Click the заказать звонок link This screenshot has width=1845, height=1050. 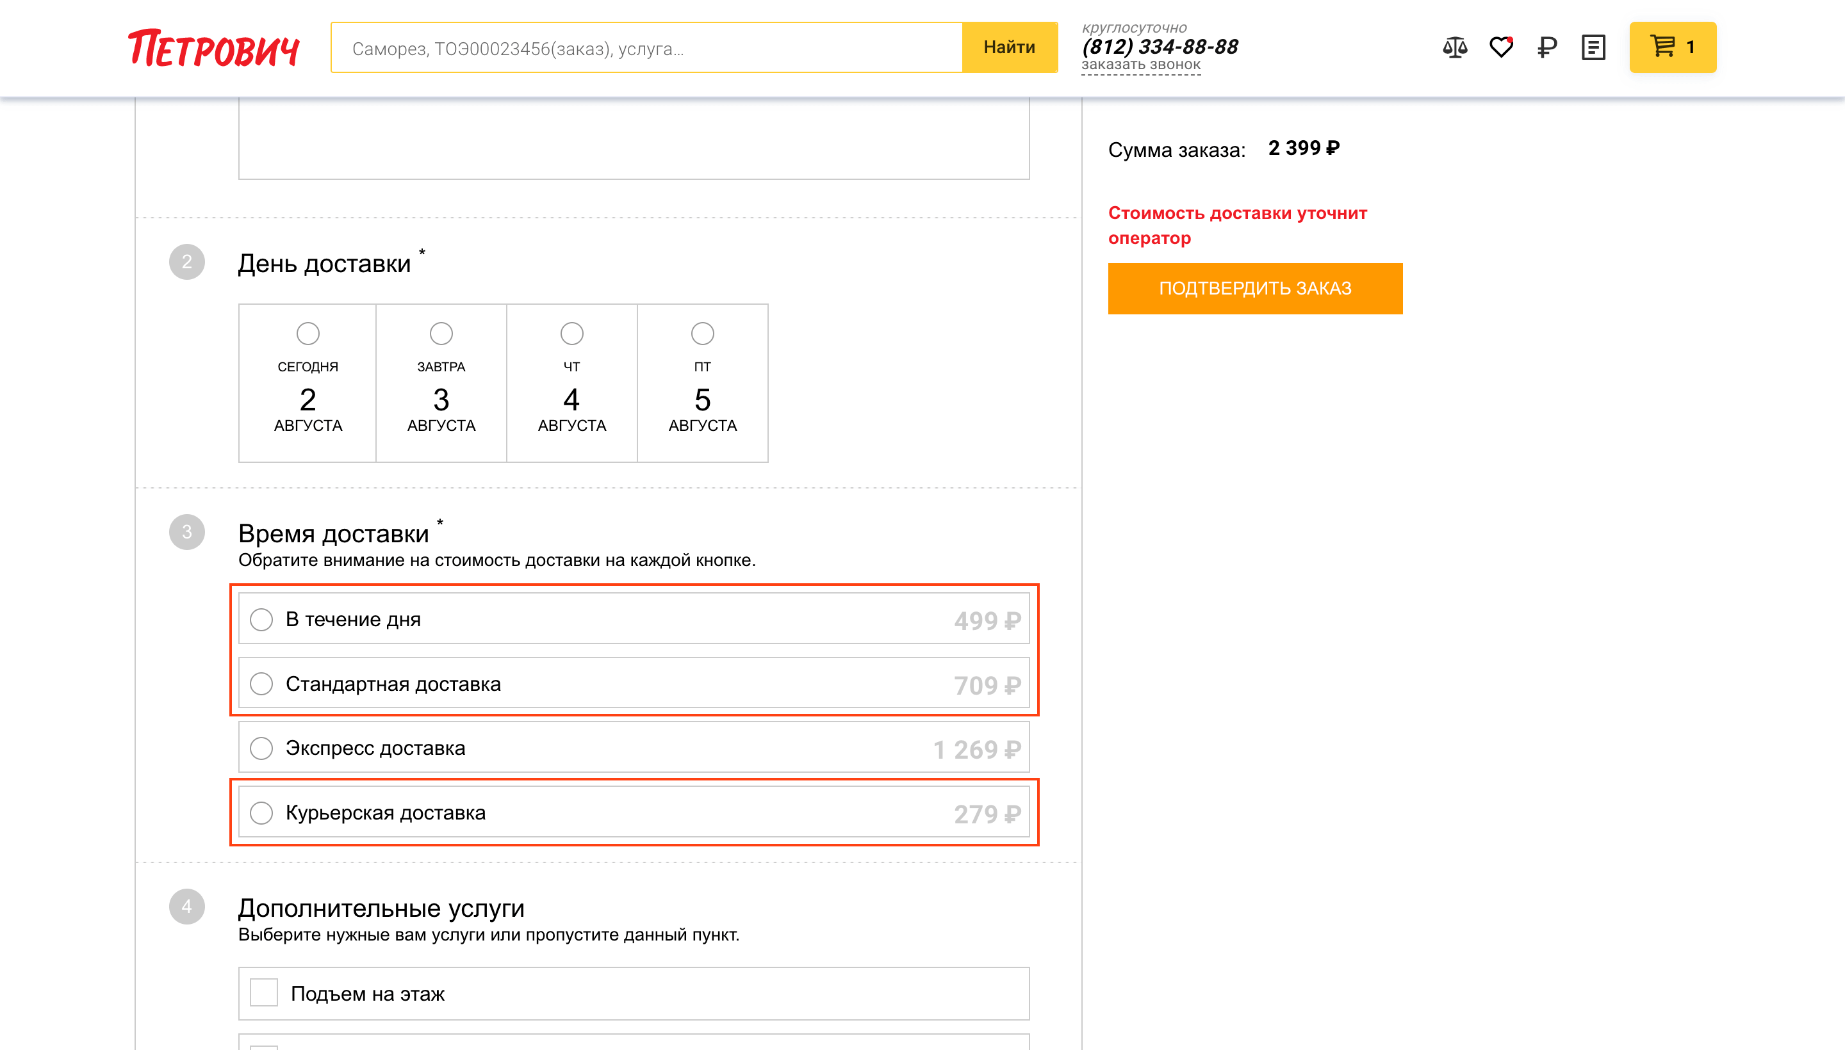click(1141, 65)
